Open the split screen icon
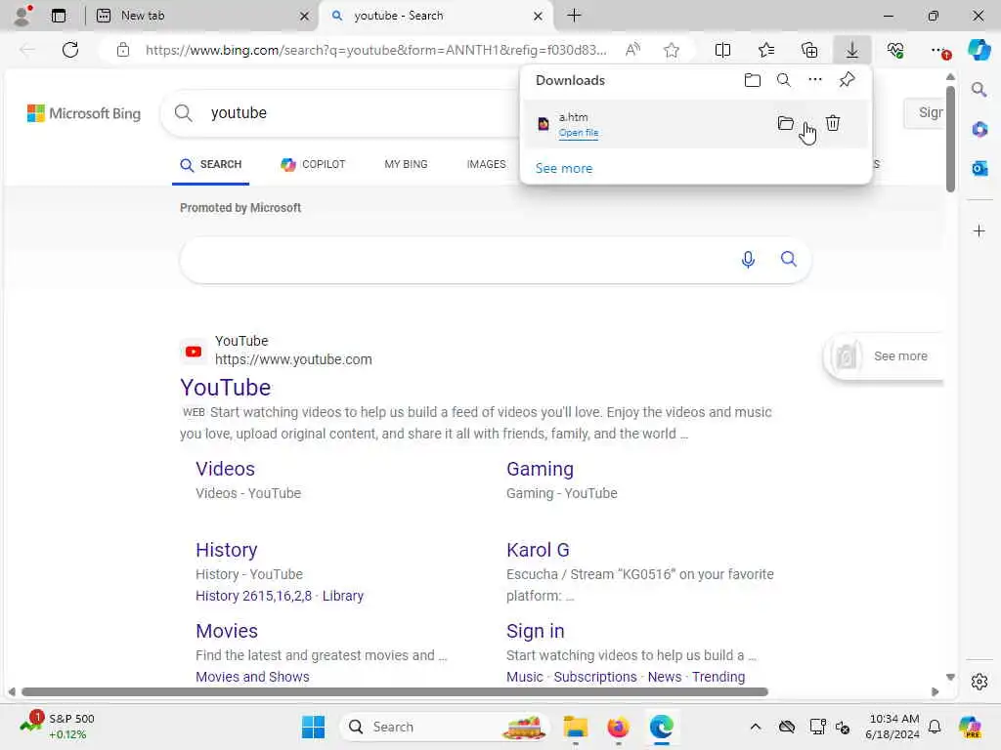This screenshot has height=750, width=1001. click(x=722, y=50)
